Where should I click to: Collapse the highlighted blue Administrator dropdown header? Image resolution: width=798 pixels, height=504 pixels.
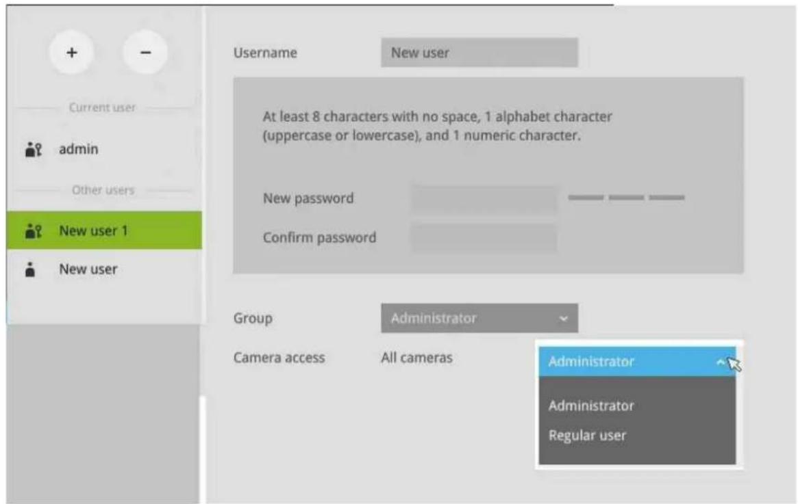(637, 362)
